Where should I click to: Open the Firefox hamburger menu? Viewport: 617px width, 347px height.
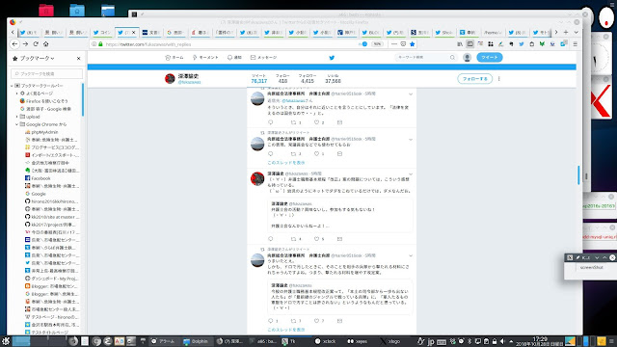(x=576, y=44)
